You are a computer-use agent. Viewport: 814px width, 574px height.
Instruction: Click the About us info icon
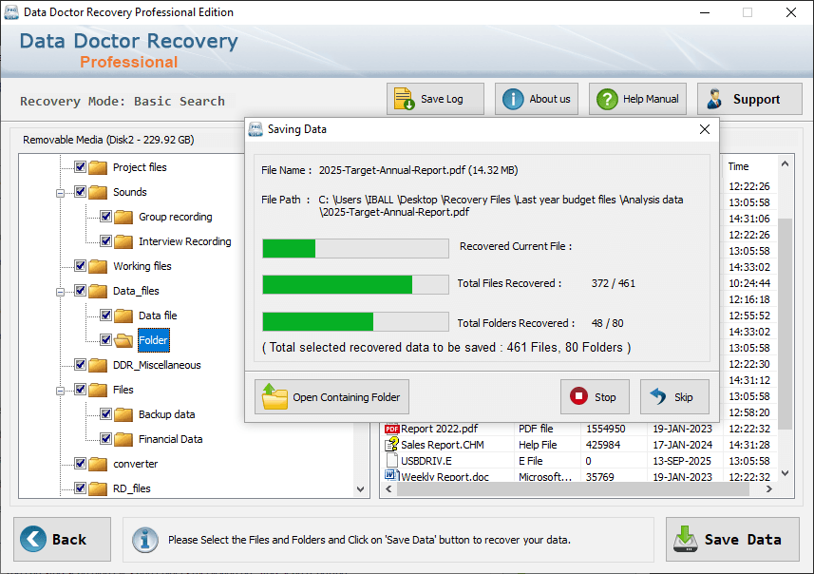pyautogui.click(x=513, y=99)
